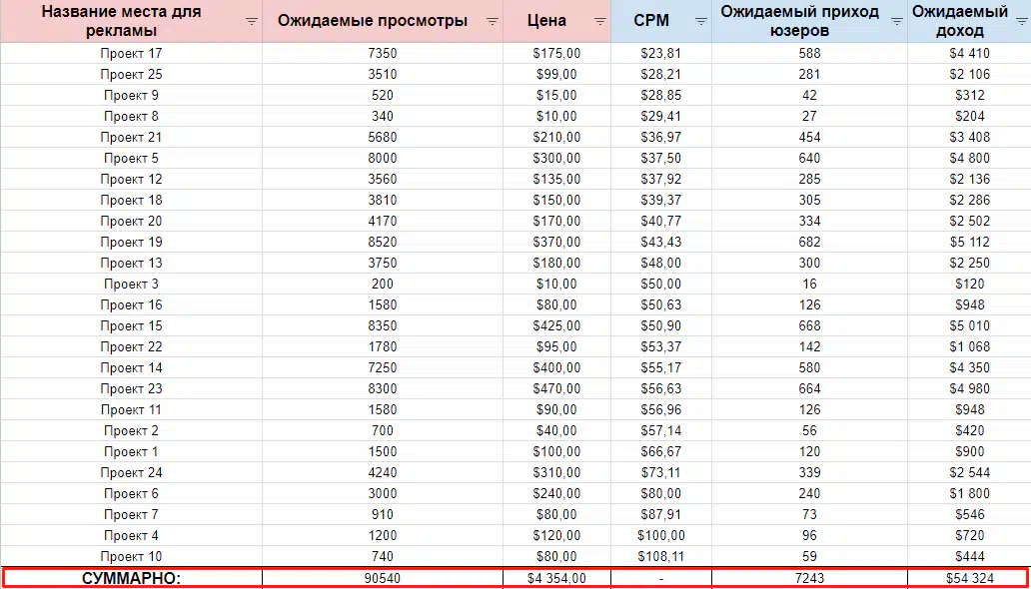Select income value $1 800

(x=969, y=494)
